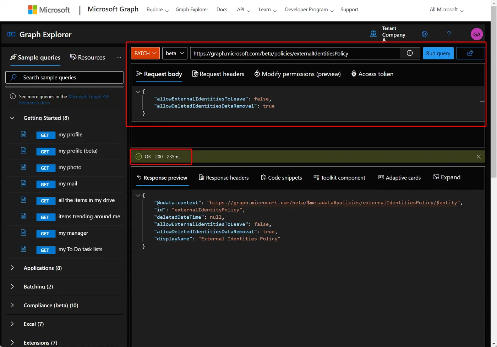This screenshot has height=347, width=497.
Task: Open the Learn menu dropdown
Action: (x=267, y=10)
